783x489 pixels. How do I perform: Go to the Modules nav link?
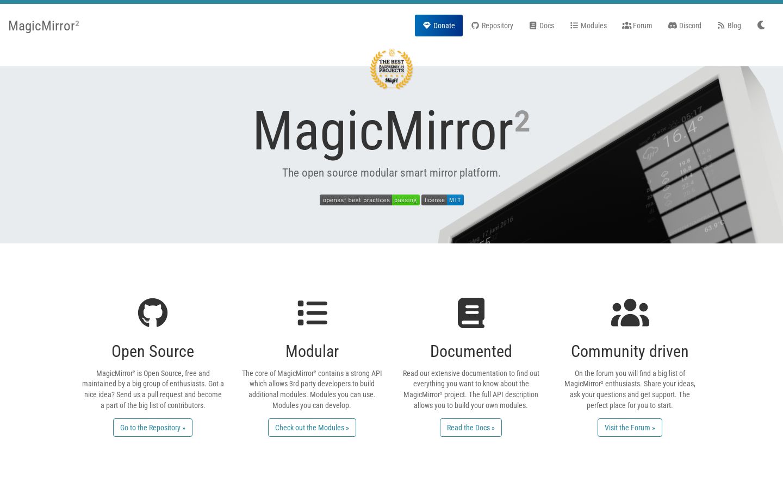pyautogui.click(x=588, y=26)
